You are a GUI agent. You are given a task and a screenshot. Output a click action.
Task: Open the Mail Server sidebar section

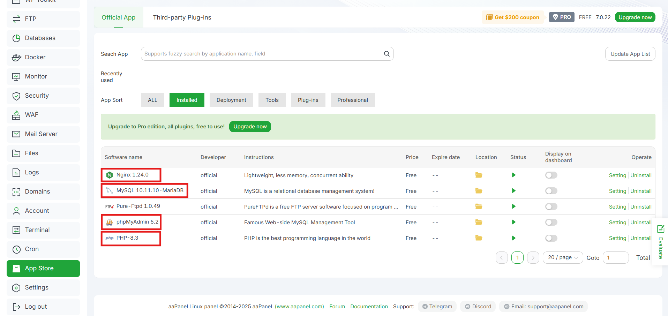(x=41, y=134)
